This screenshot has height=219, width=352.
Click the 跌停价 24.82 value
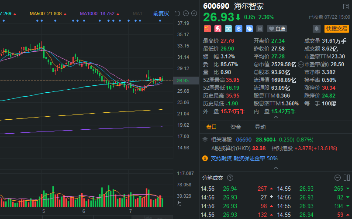click(329, 96)
